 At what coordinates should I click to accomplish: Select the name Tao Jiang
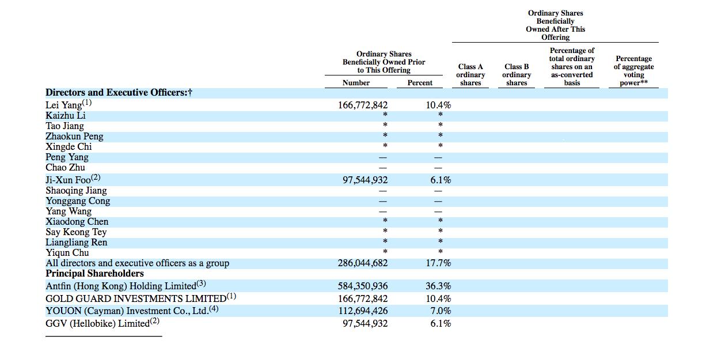click(64, 126)
